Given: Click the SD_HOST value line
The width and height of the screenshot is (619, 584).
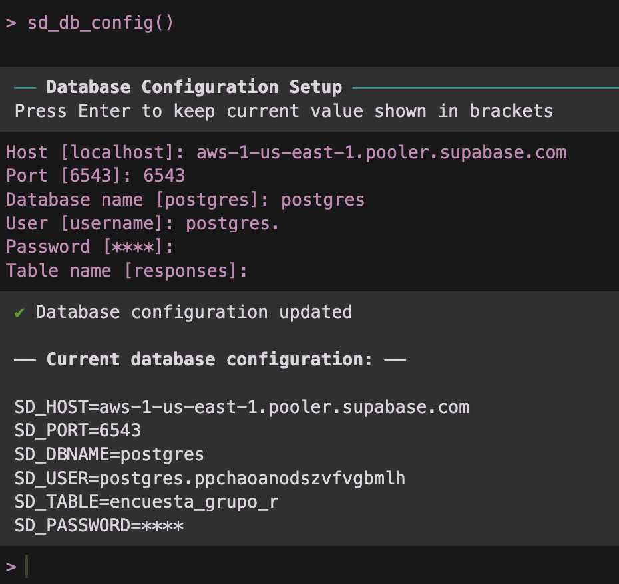Looking at the screenshot, I should [242, 407].
